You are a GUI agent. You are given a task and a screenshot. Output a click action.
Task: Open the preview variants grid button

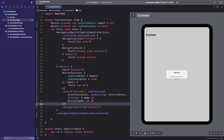140,133
